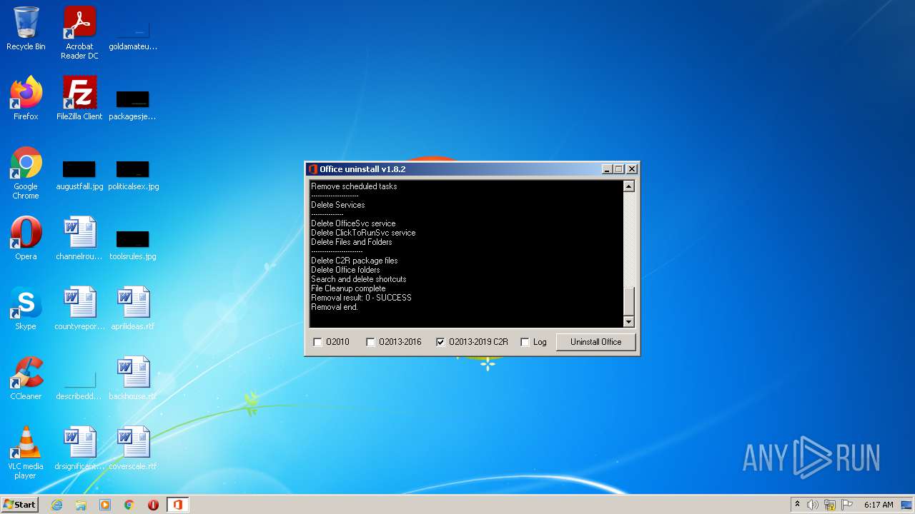Click the log scrollbar thumb
Image resolution: width=915 pixels, height=514 pixels.
[629, 302]
